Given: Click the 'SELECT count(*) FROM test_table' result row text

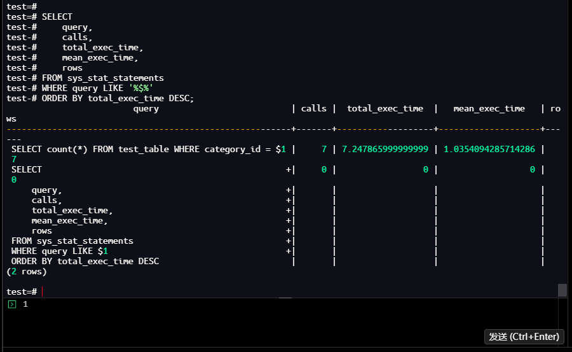Looking at the screenshot, I should (149, 149).
